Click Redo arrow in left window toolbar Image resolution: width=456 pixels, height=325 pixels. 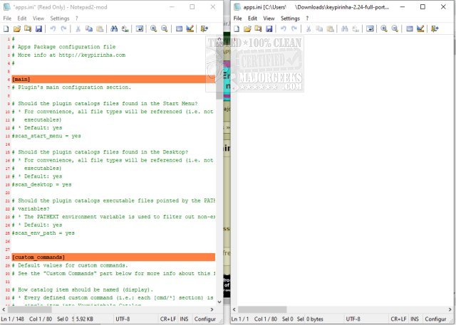coord(63,28)
